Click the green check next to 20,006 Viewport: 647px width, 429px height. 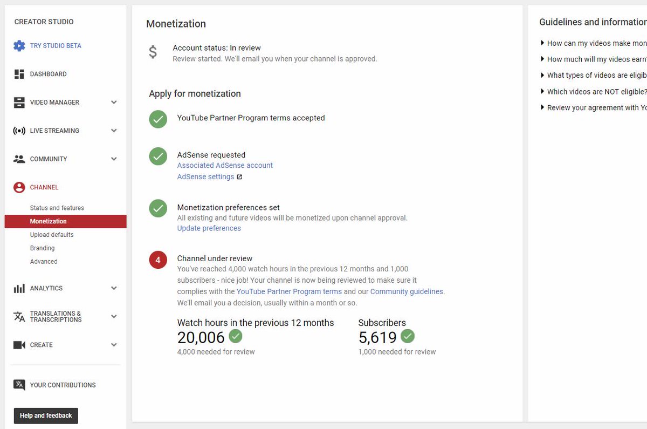(x=236, y=337)
